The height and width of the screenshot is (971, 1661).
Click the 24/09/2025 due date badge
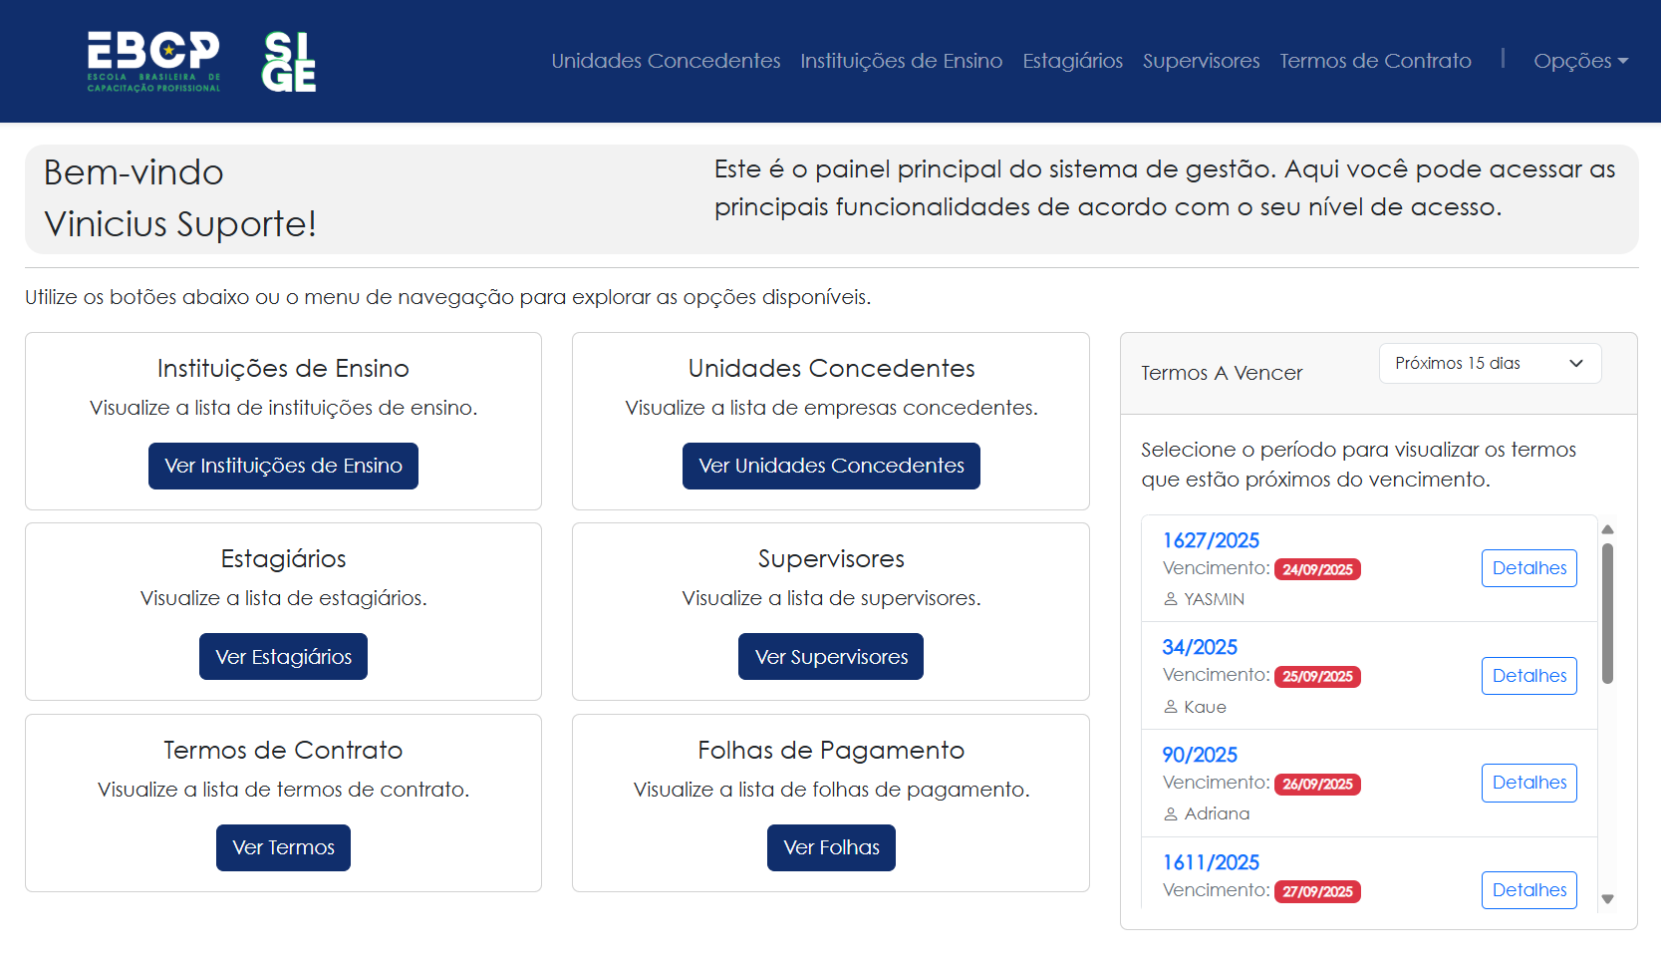[x=1317, y=569]
